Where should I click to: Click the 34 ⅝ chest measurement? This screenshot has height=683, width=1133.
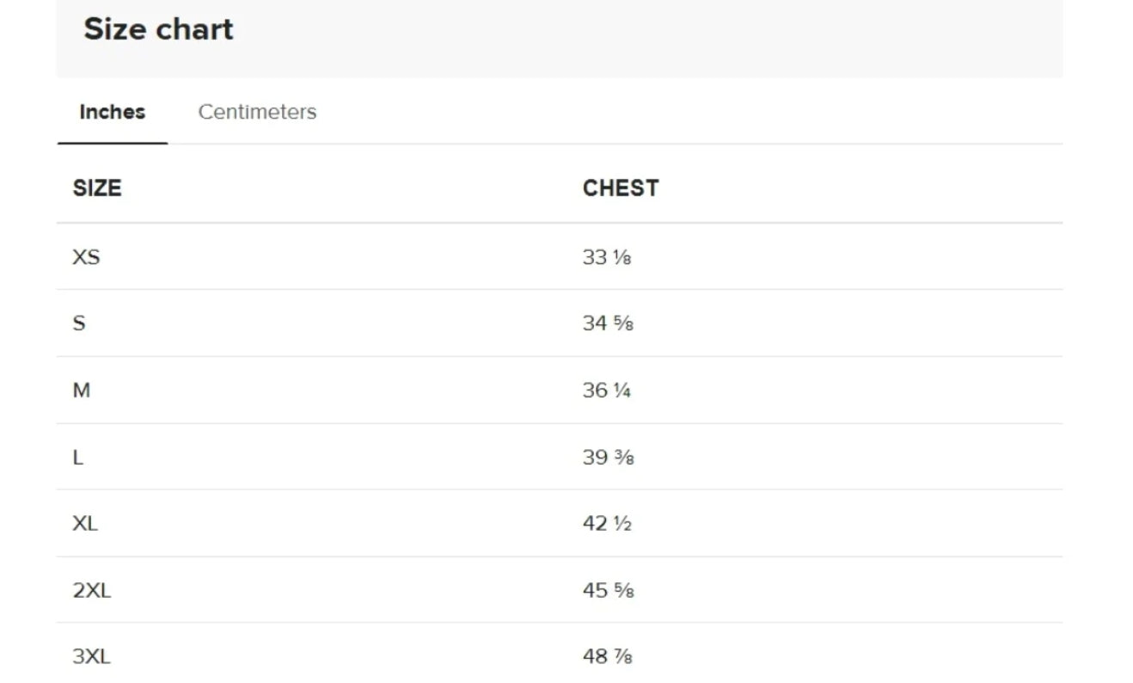point(608,323)
